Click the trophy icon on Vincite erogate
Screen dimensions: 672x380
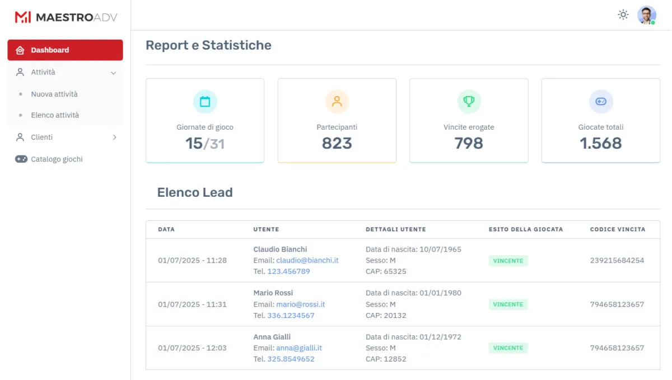(469, 101)
